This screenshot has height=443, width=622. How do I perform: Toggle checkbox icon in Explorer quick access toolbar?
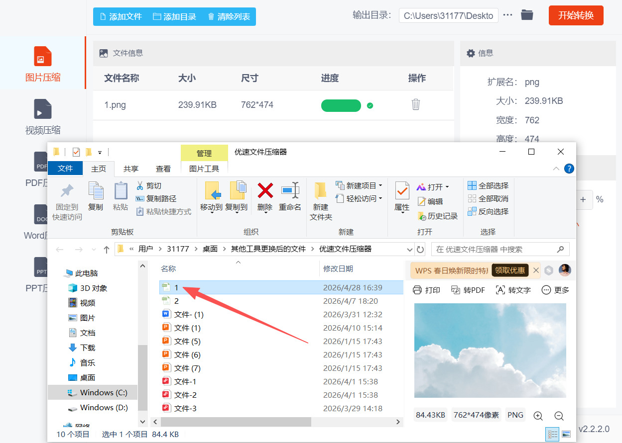[76, 152]
